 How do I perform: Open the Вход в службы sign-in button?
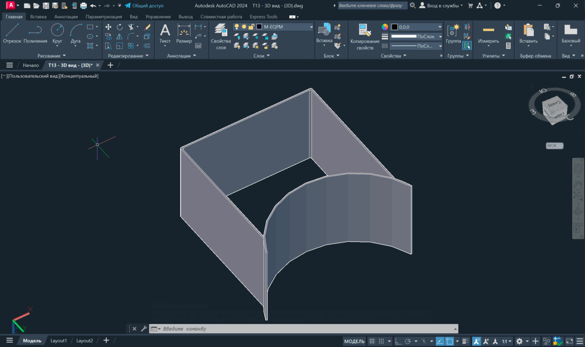(x=441, y=5)
